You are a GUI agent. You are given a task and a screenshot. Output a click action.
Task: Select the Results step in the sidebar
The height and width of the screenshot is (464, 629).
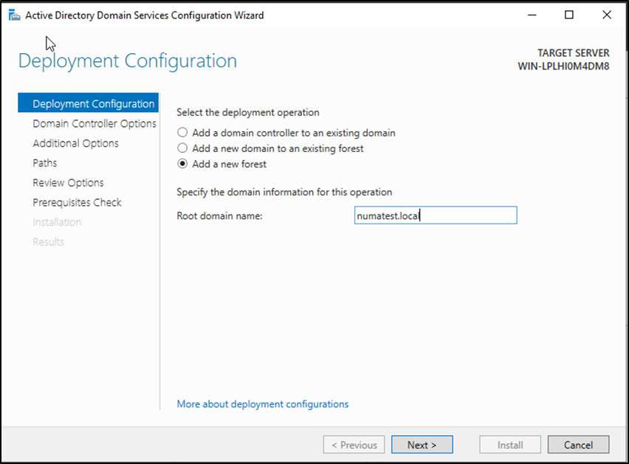point(48,242)
